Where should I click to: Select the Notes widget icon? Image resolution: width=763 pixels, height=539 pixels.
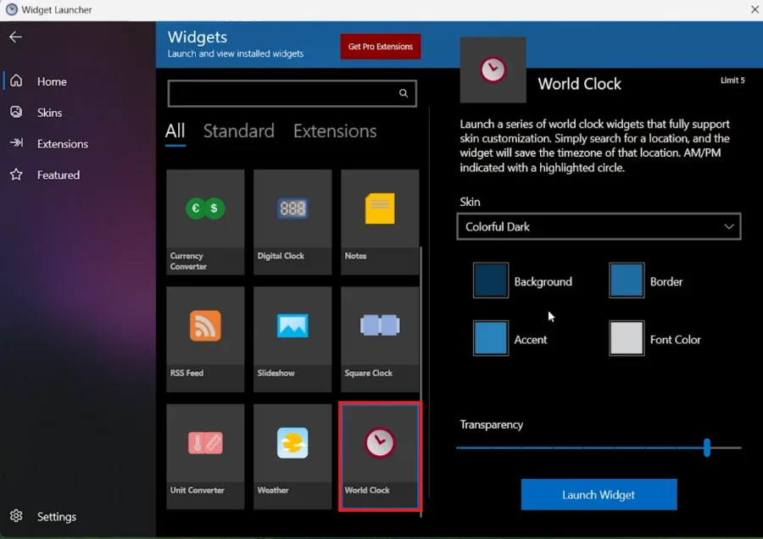380,208
